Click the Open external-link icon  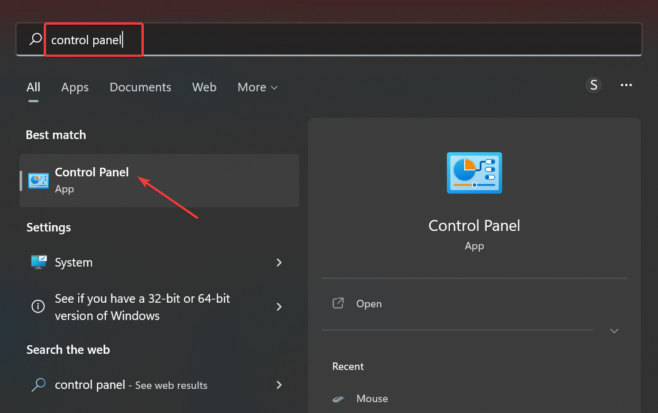(x=338, y=303)
